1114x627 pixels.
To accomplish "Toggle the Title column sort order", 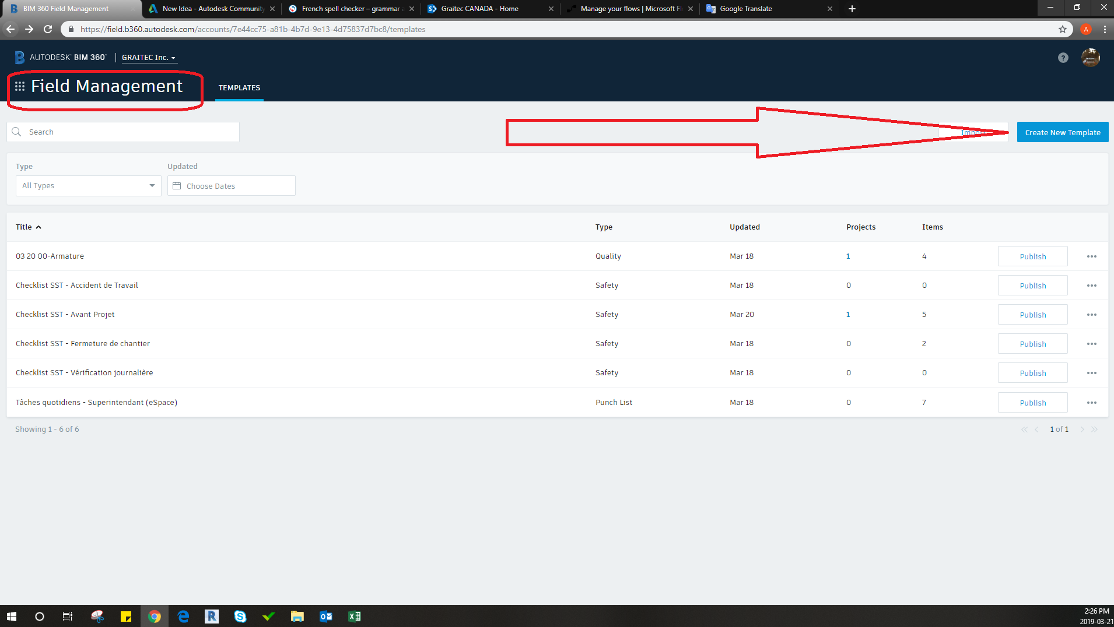I will pyautogui.click(x=28, y=227).
